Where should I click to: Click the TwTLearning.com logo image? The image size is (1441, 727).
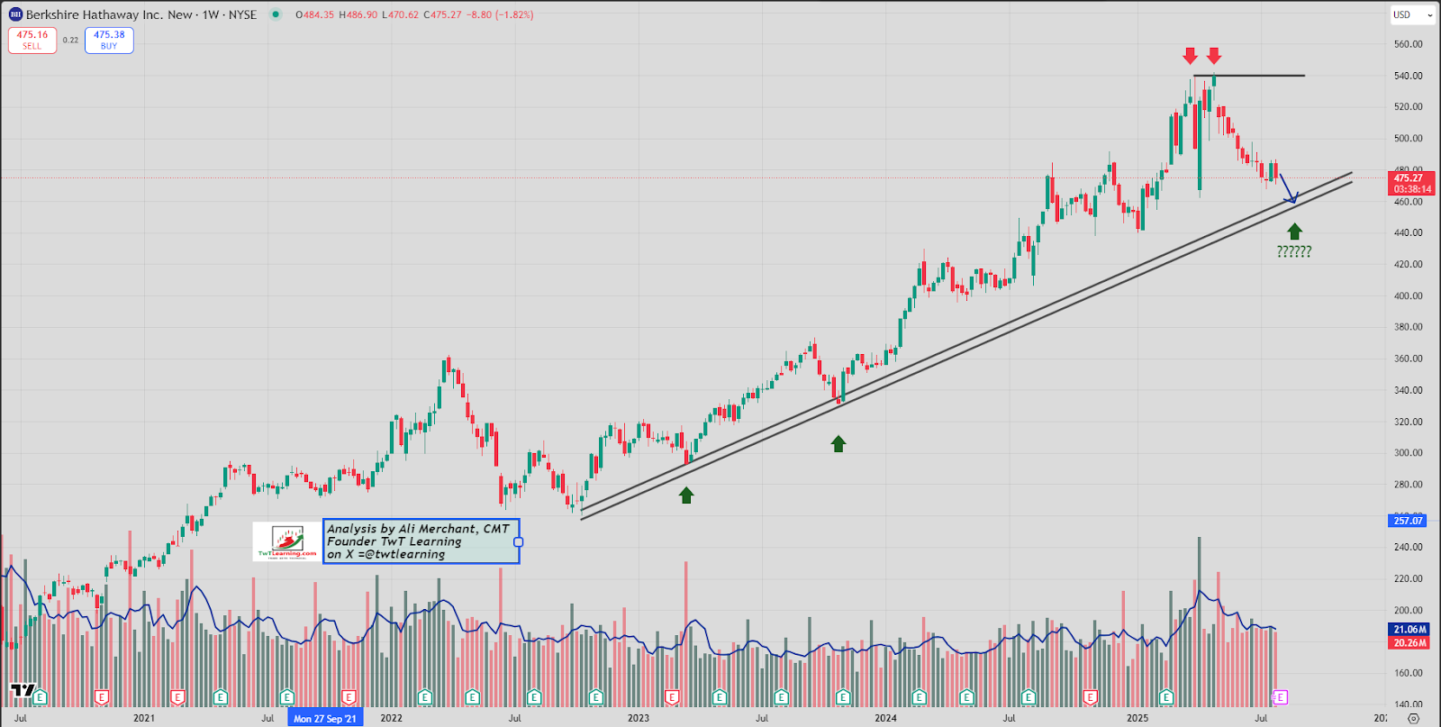[x=287, y=541]
